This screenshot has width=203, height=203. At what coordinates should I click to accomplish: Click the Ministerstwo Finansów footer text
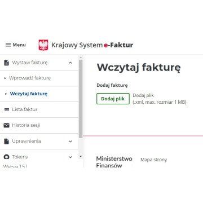point(114,162)
